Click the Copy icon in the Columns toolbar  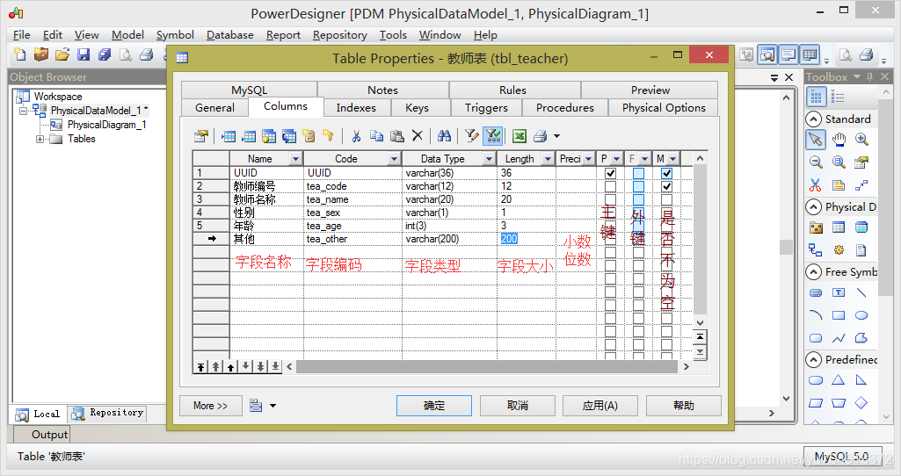pyautogui.click(x=376, y=136)
